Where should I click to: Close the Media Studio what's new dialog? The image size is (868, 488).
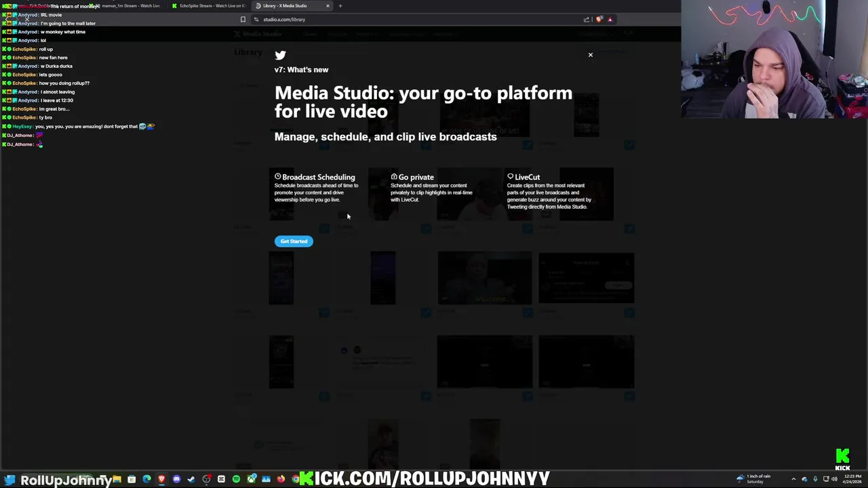590,55
